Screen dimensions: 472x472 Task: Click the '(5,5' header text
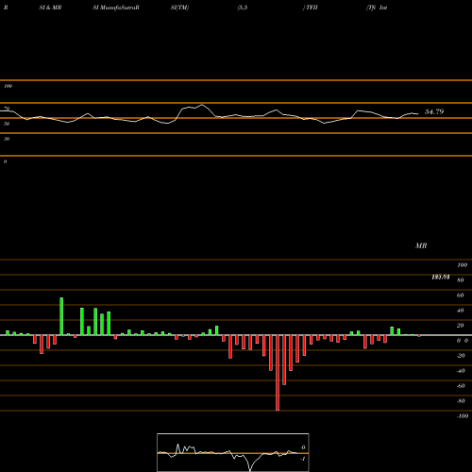[x=243, y=8]
